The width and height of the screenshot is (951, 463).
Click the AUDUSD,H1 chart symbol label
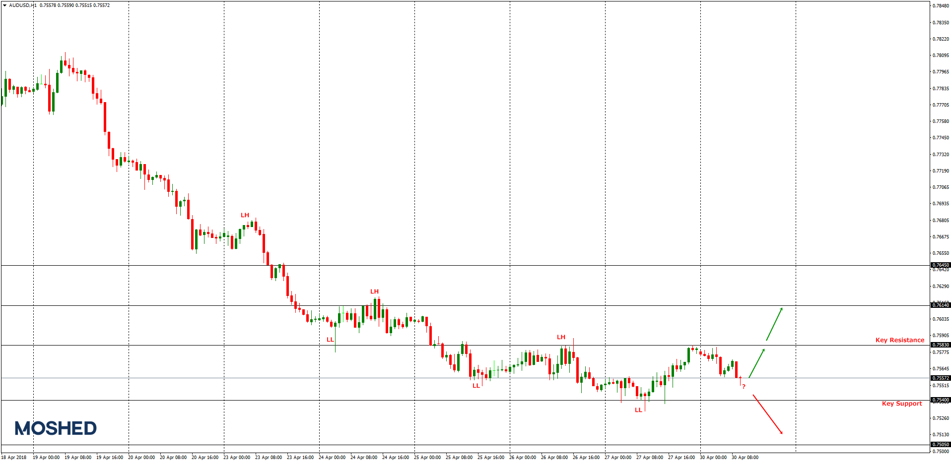22,5
